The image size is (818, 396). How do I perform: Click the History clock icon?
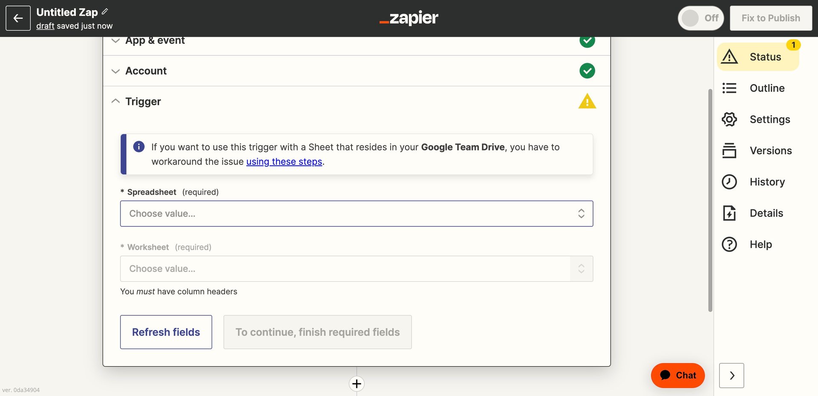point(729,182)
